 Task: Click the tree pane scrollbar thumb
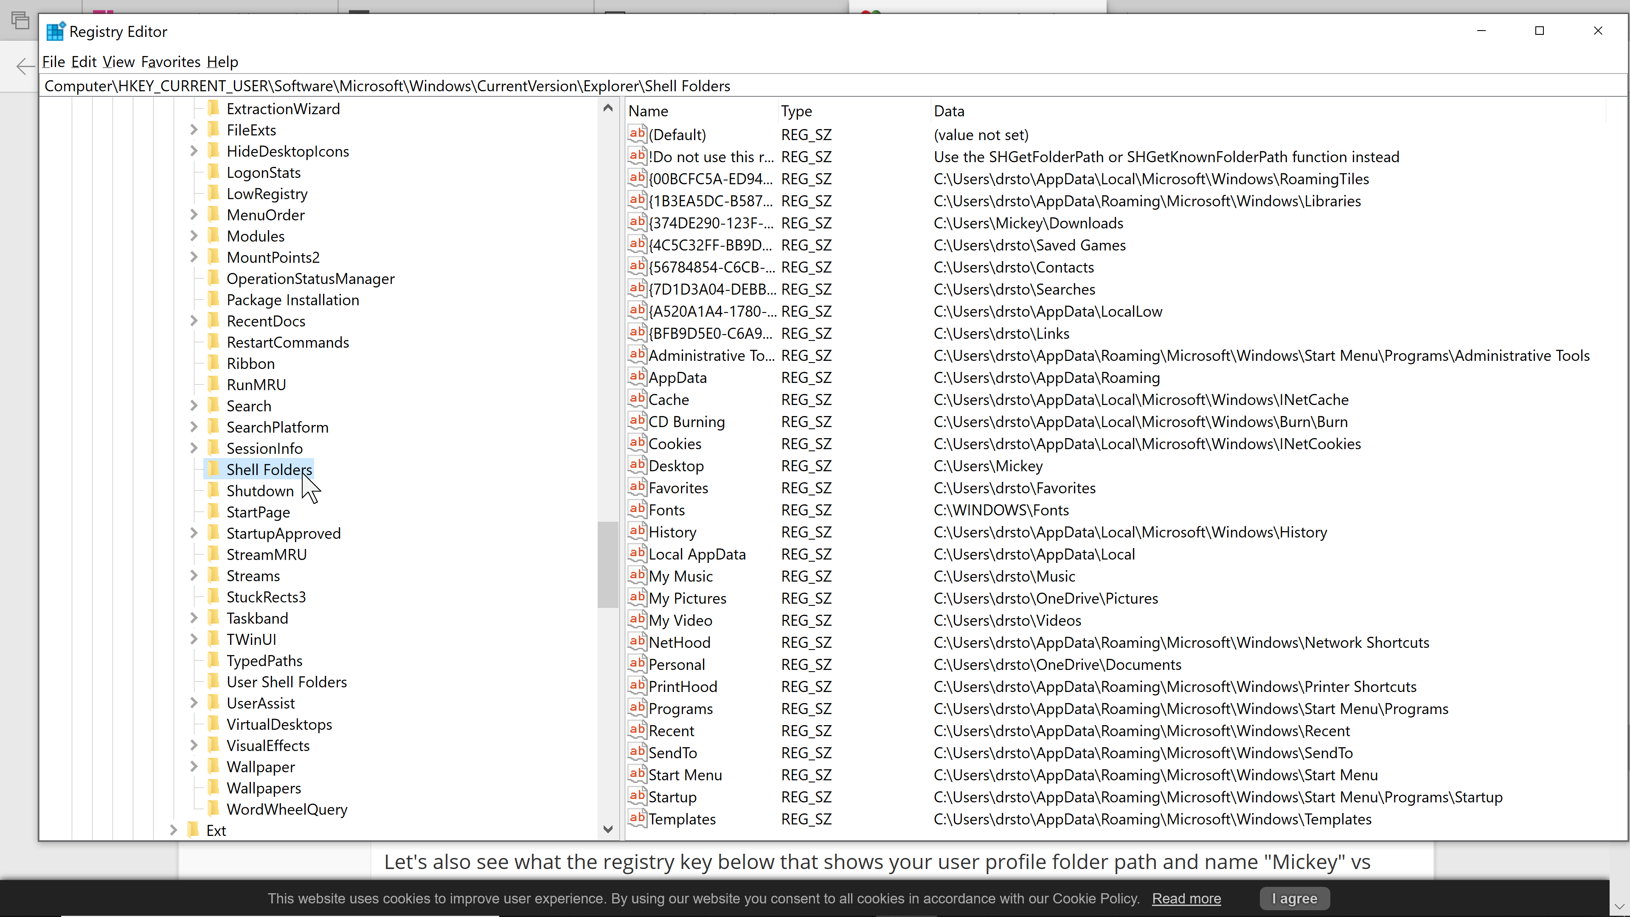click(x=607, y=565)
